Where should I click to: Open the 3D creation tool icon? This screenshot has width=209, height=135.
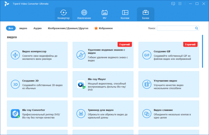click(x=15, y=84)
